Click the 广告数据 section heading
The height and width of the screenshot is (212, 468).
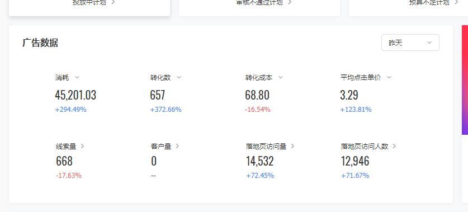click(x=40, y=43)
